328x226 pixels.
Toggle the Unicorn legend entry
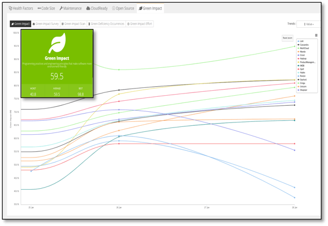[x=302, y=86]
